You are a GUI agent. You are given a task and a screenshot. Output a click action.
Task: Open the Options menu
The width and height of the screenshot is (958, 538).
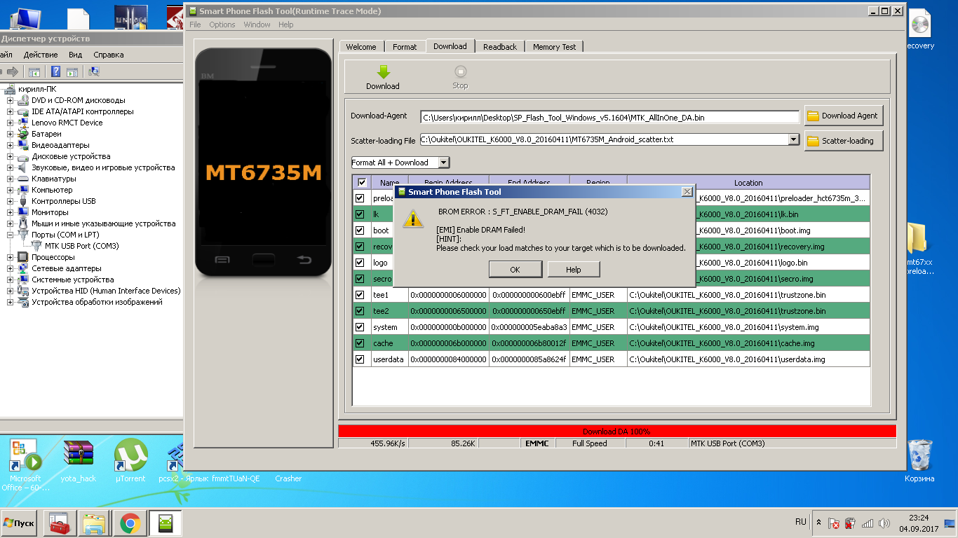(222, 25)
